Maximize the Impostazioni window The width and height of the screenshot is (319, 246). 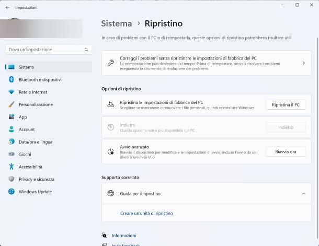[x=297, y=5]
